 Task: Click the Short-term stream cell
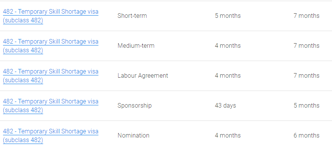pyautogui.click(x=132, y=16)
